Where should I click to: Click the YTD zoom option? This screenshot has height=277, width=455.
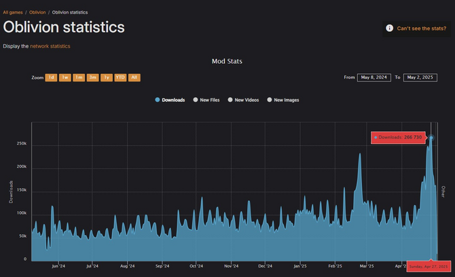coord(120,77)
